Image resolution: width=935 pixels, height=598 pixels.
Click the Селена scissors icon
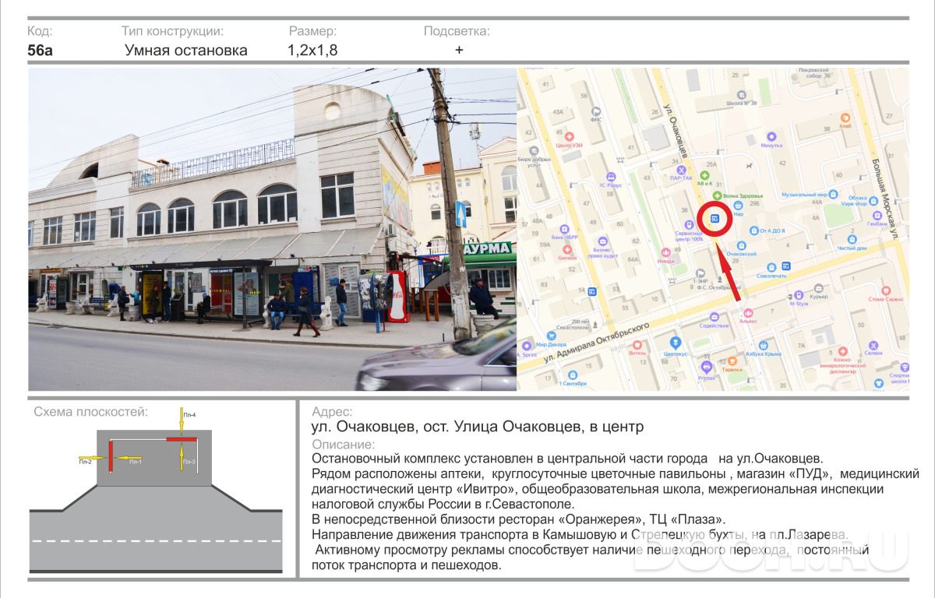pyautogui.click(x=873, y=345)
